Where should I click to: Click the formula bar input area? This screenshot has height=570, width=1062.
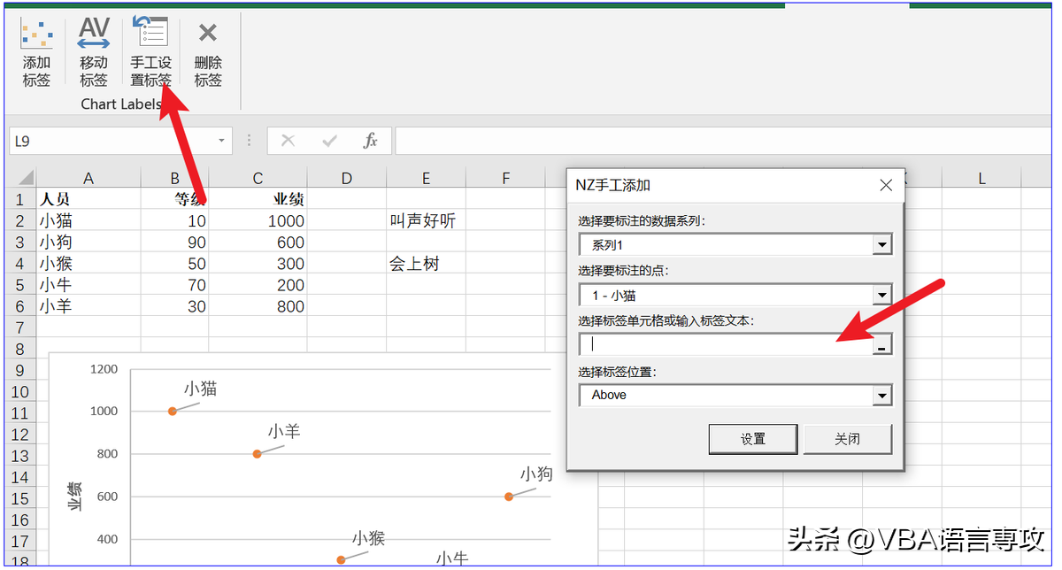pyautogui.click(x=724, y=141)
